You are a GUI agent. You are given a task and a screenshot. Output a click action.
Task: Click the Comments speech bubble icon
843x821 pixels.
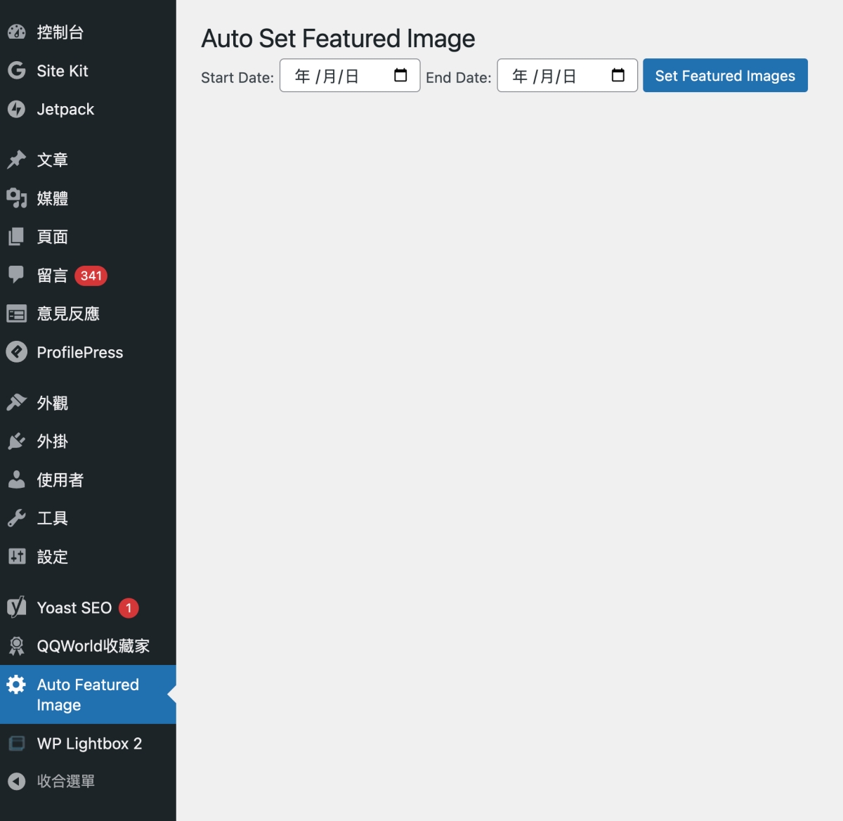click(x=17, y=274)
